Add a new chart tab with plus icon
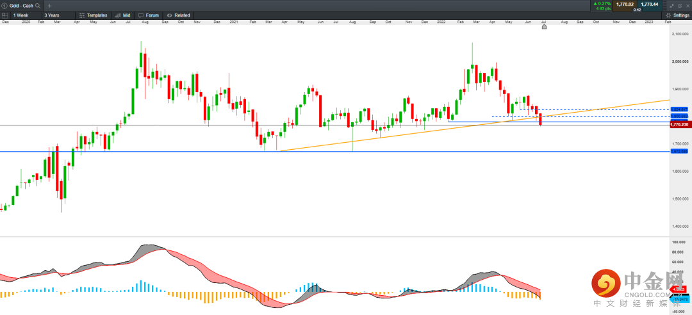 click(50, 5)
